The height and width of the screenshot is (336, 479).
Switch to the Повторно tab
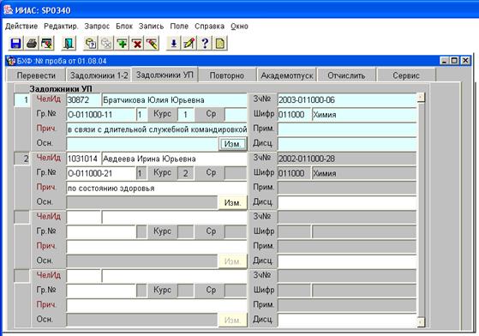pos(227,75)
